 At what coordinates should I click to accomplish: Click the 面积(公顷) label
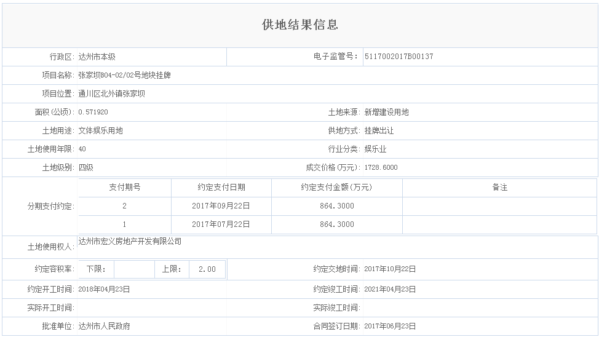55,112
